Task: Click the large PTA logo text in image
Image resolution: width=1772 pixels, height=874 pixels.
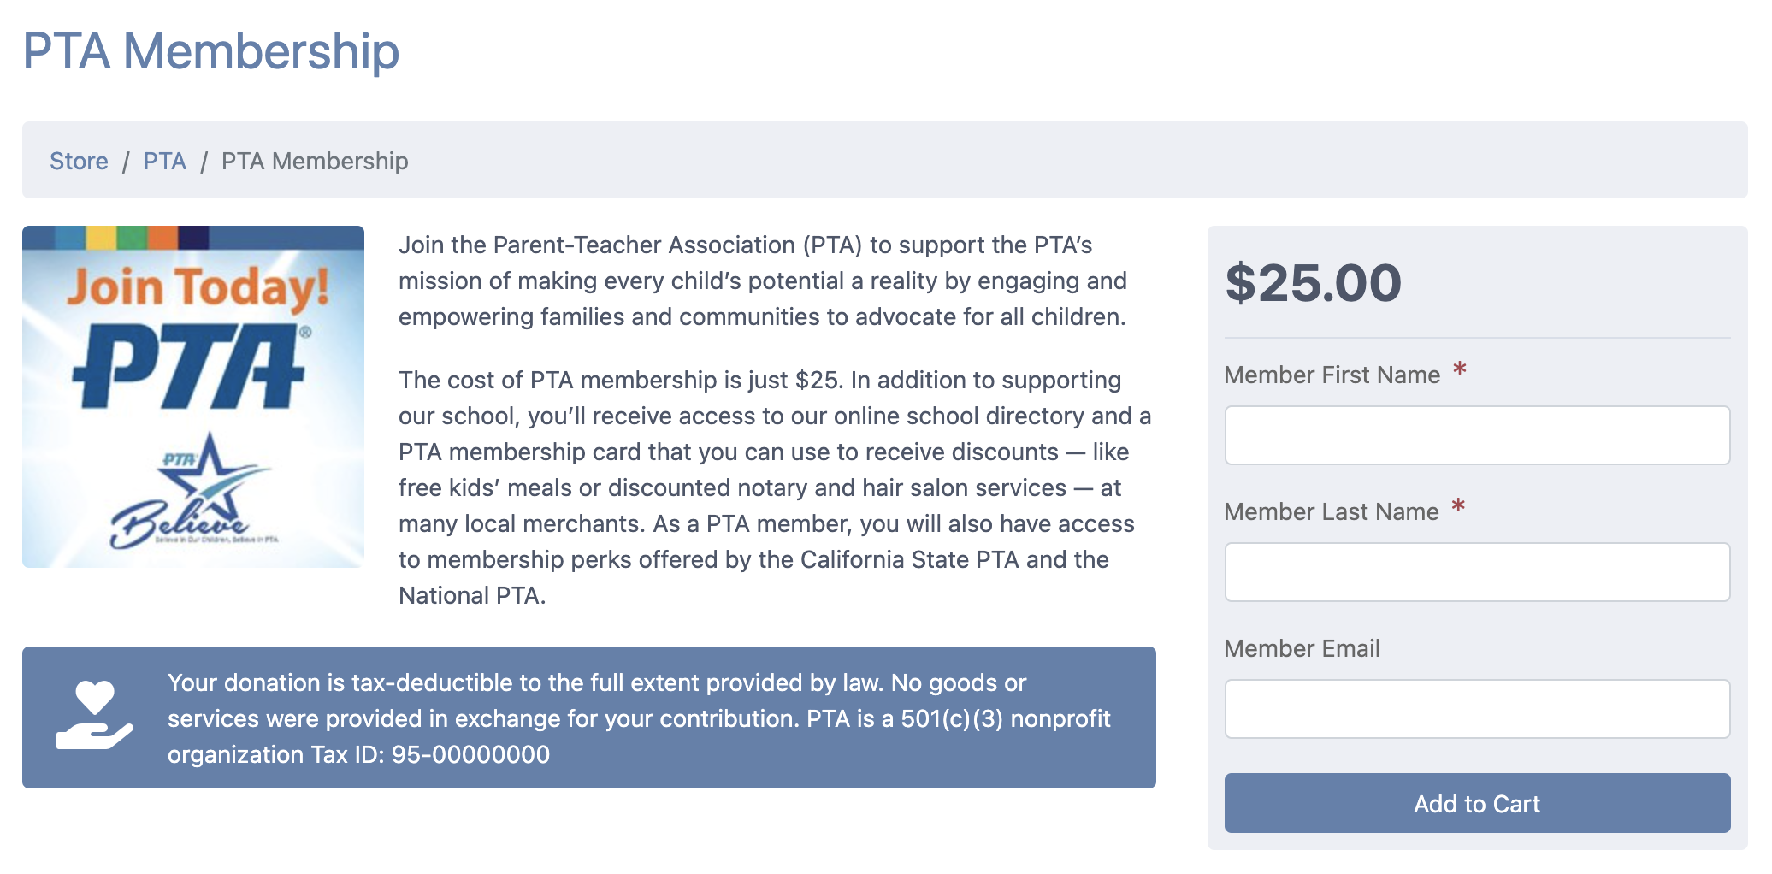Action: click(x=192, y=366)
